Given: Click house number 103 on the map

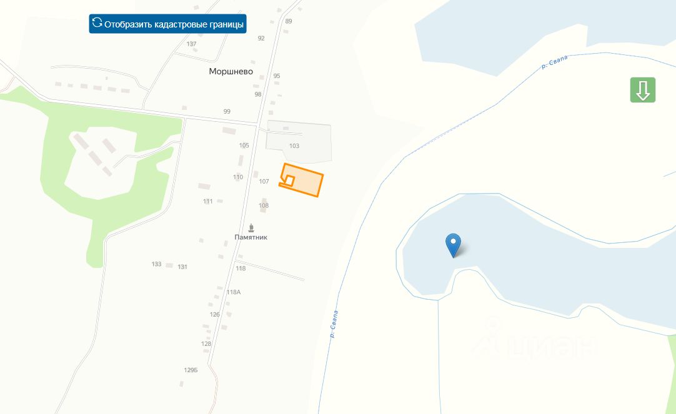Looking at the screenshot, I should (294, 146).
